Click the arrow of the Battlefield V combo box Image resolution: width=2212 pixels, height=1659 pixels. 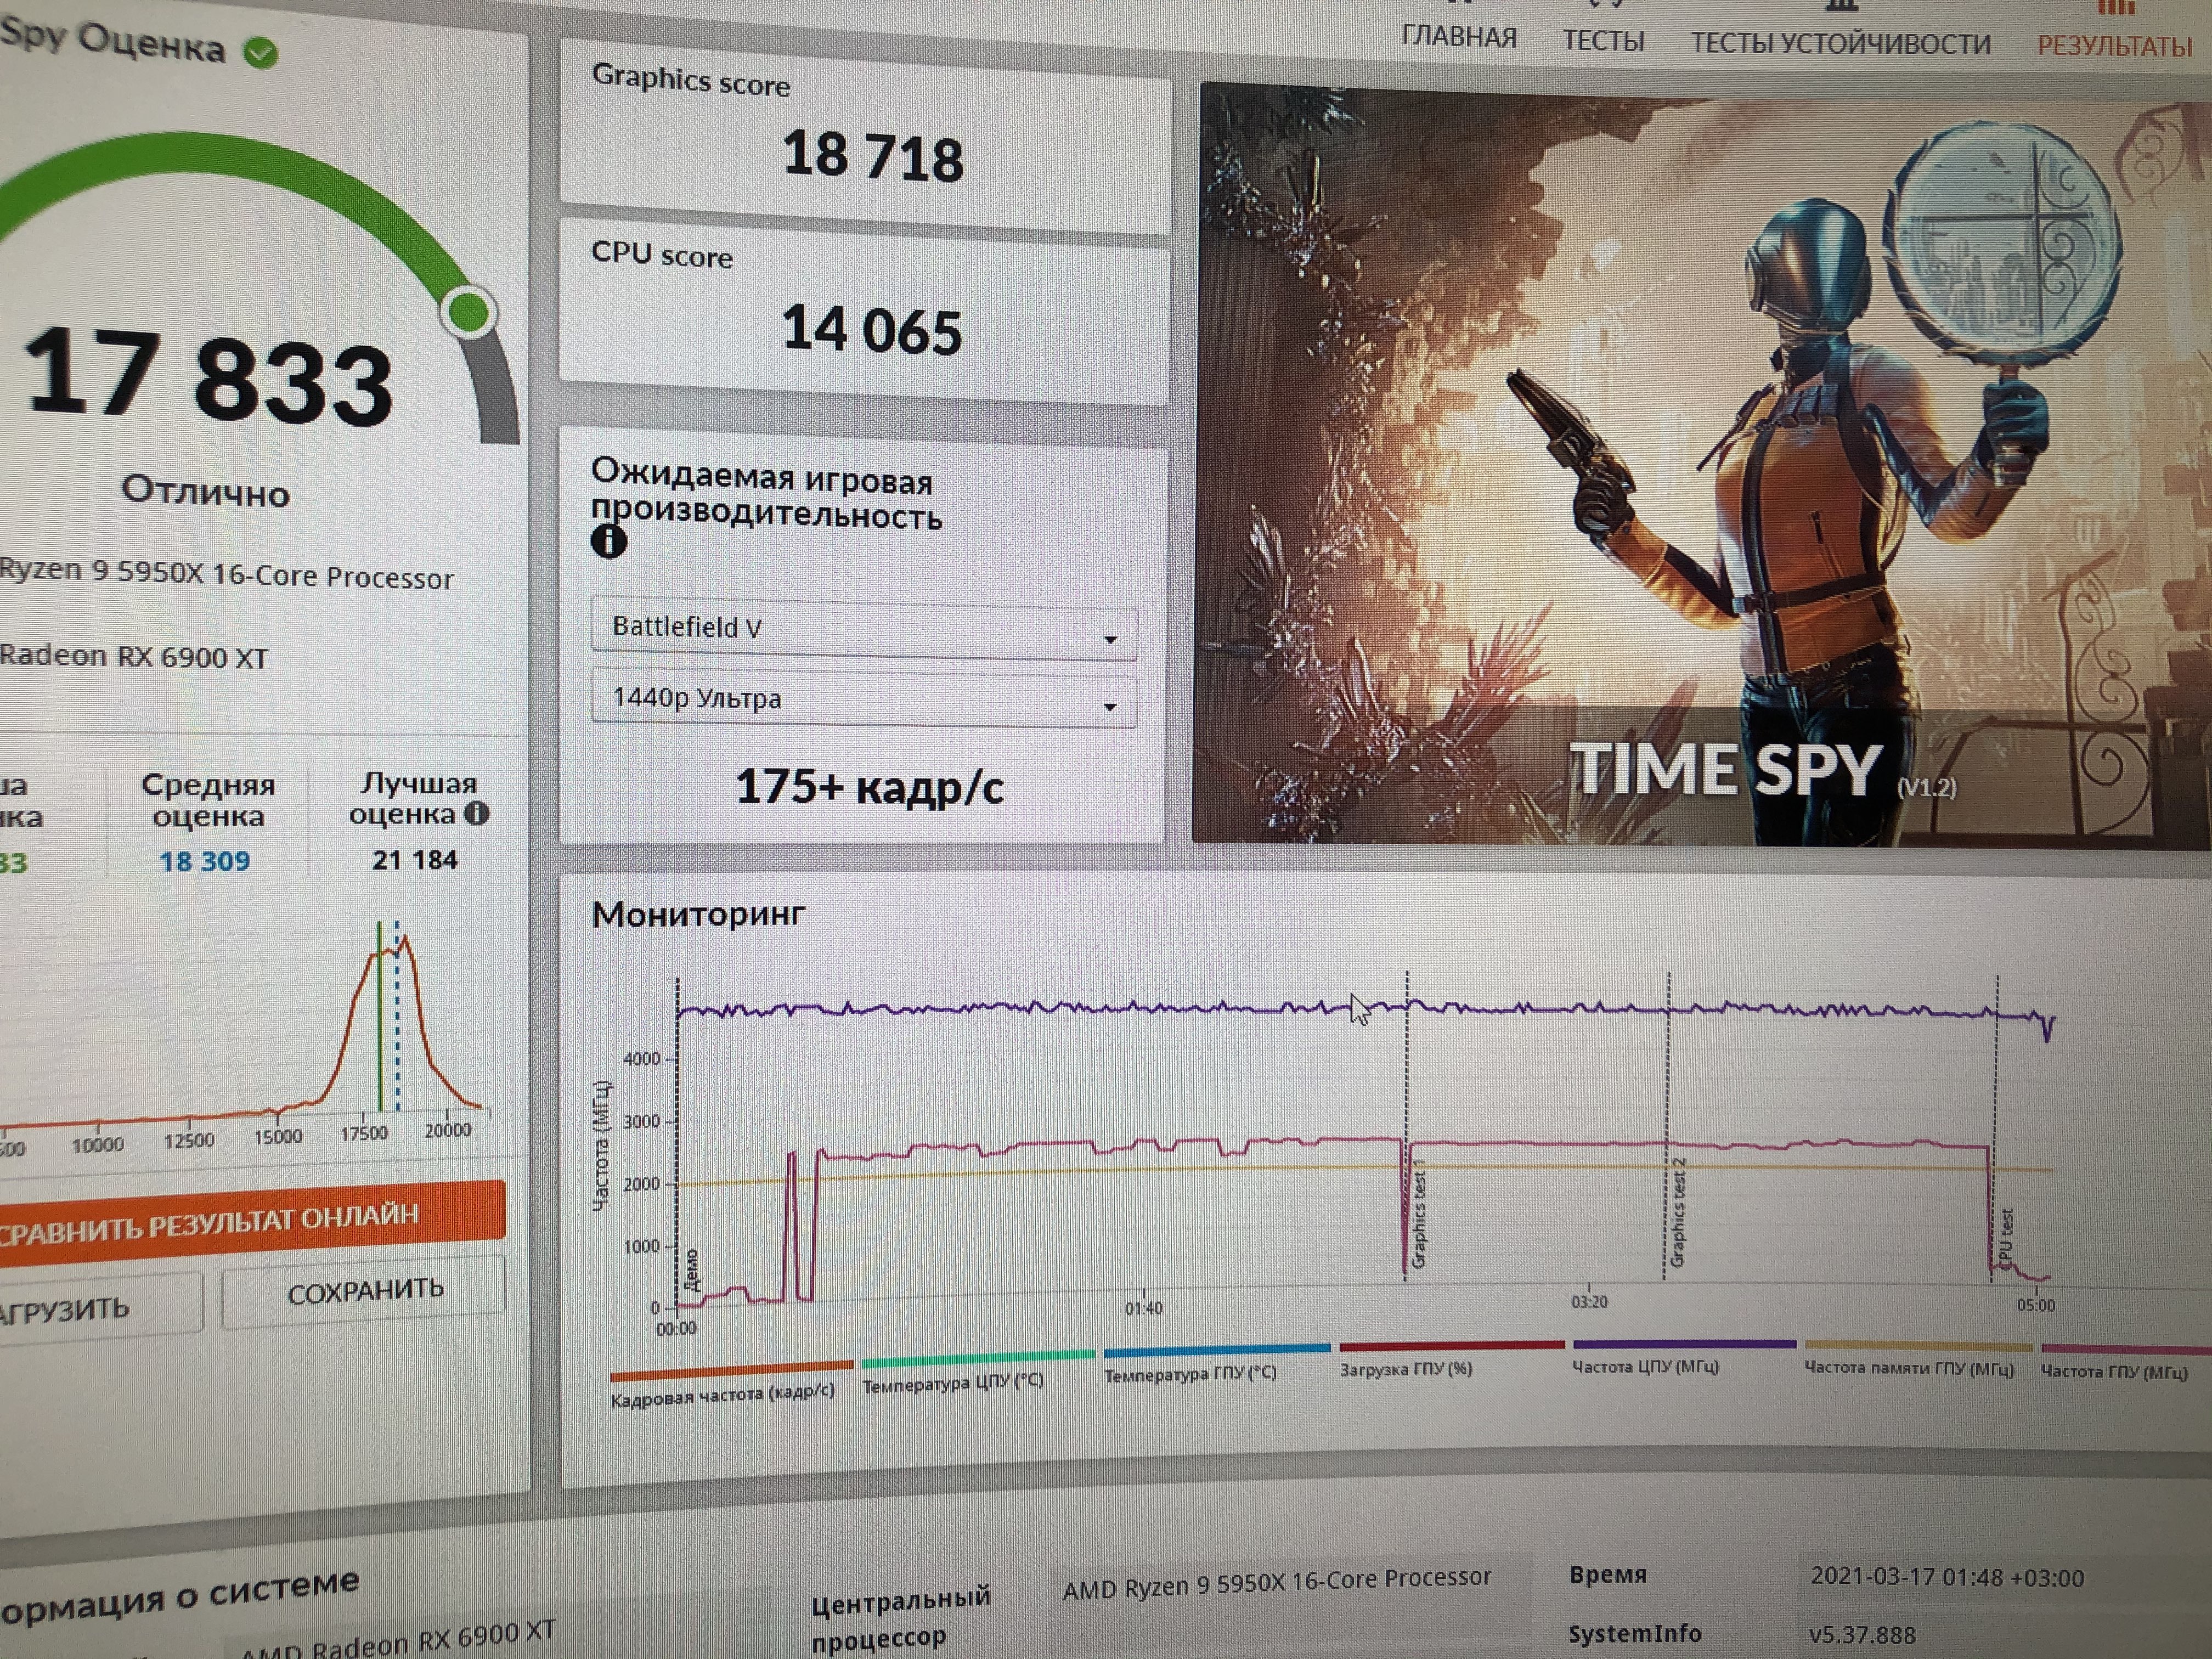coord(1110,639)
